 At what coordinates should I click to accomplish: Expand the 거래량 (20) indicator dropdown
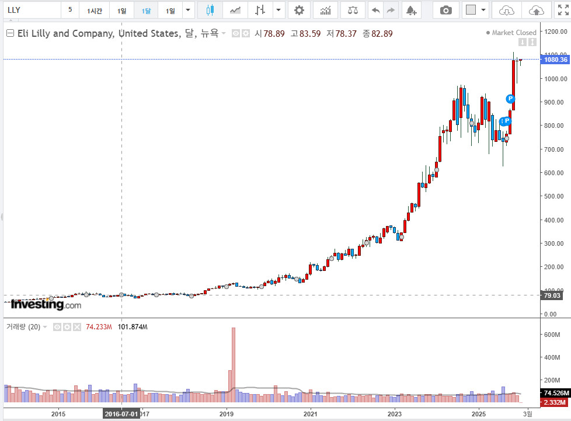[45, 327]
